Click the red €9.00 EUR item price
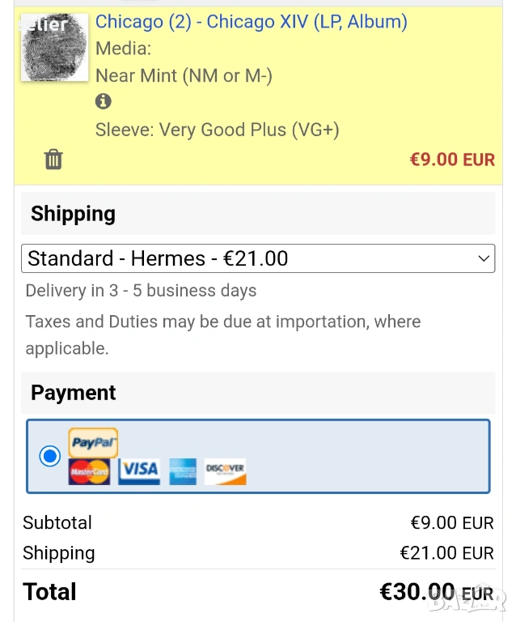 click(452, 160)
